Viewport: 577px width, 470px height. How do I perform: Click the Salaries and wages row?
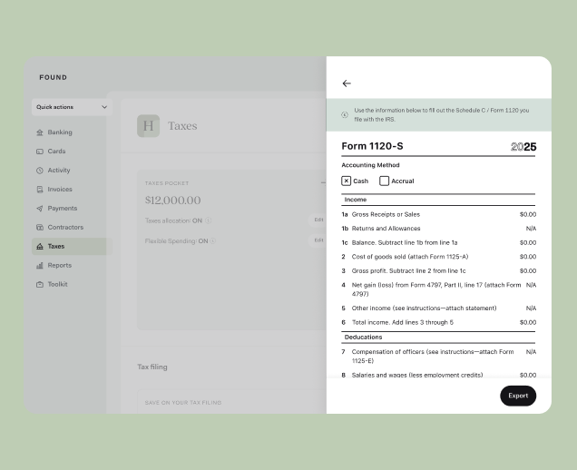tap(438, 375)
